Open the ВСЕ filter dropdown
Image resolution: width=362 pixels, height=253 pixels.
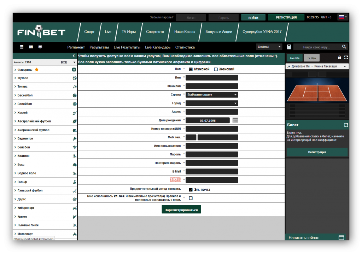[68, 62]
